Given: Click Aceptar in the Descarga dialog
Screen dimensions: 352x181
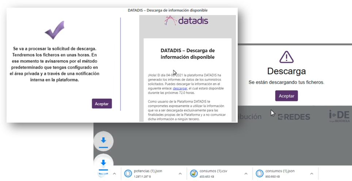Looking at the screenshot, I should click(286, 96).
